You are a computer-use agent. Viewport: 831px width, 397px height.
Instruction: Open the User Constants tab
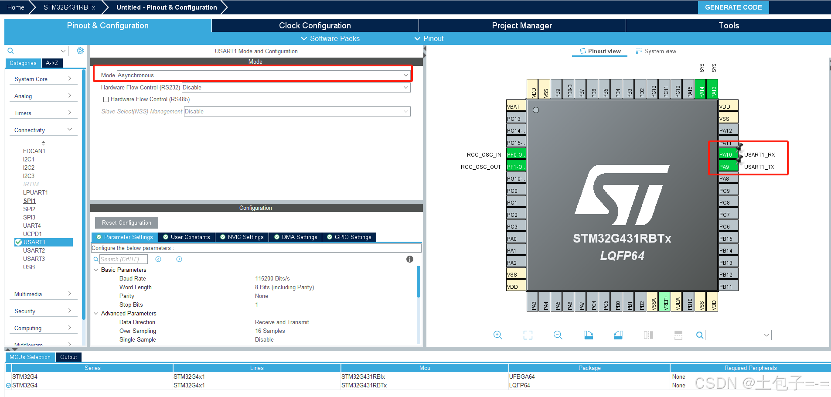click(x=186, y=237)
